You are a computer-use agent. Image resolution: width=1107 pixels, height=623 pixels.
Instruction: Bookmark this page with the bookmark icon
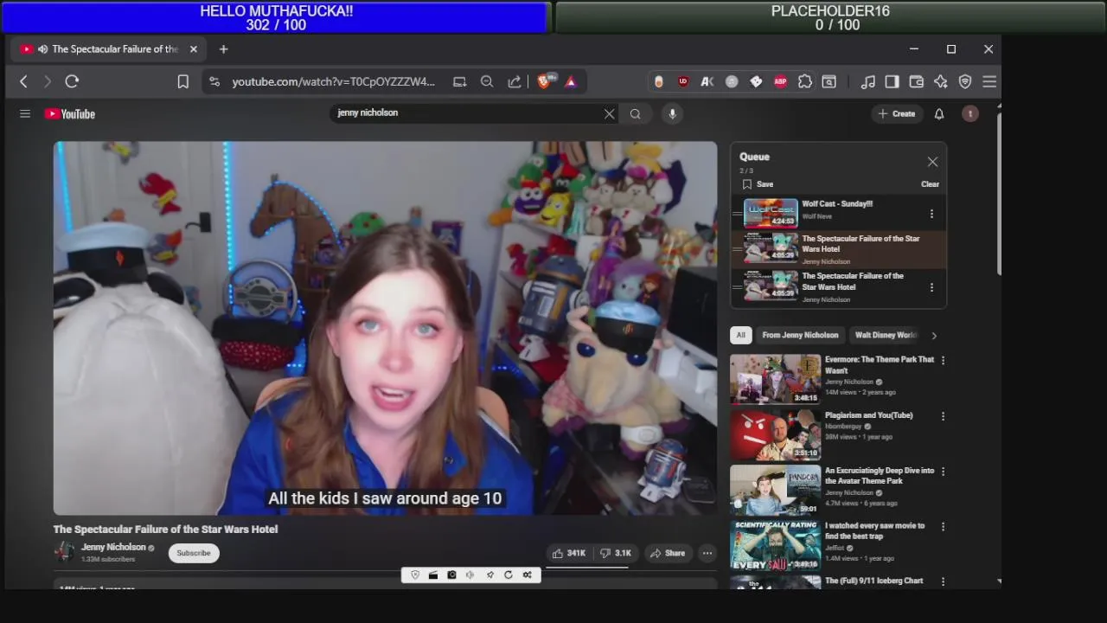click(183, 81)
